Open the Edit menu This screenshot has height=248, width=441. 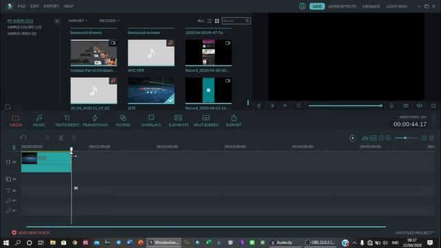point(34,6)
